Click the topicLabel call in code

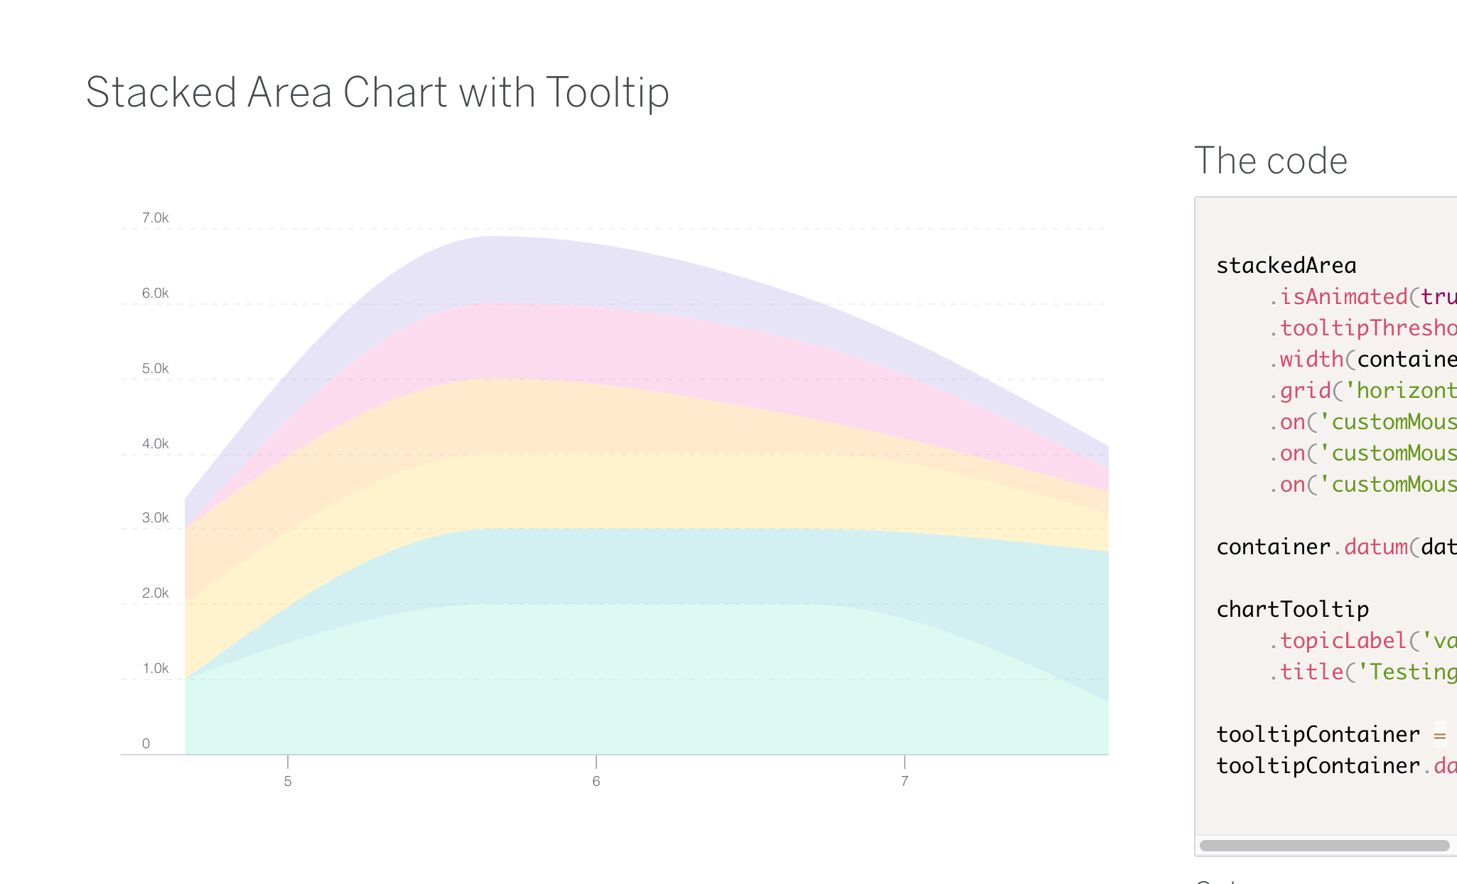(x=1345, y=640)
